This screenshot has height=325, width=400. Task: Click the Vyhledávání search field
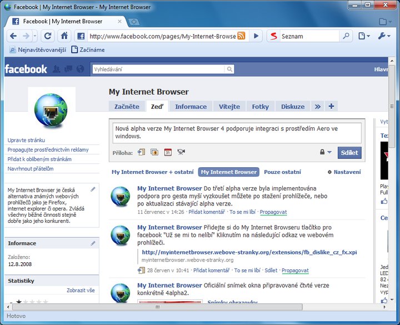[x=158, y=69]
